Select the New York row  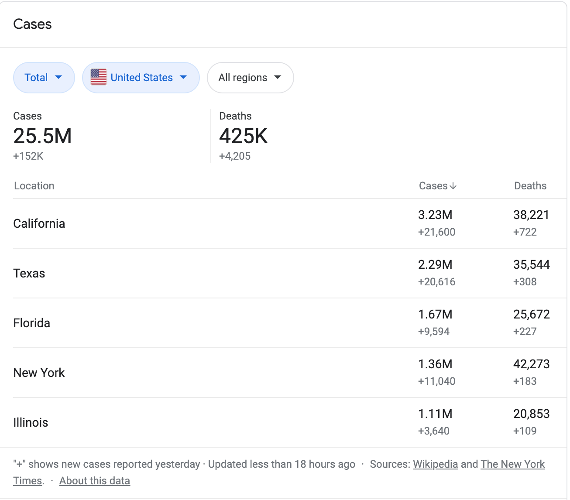click(x=39, y=373)
